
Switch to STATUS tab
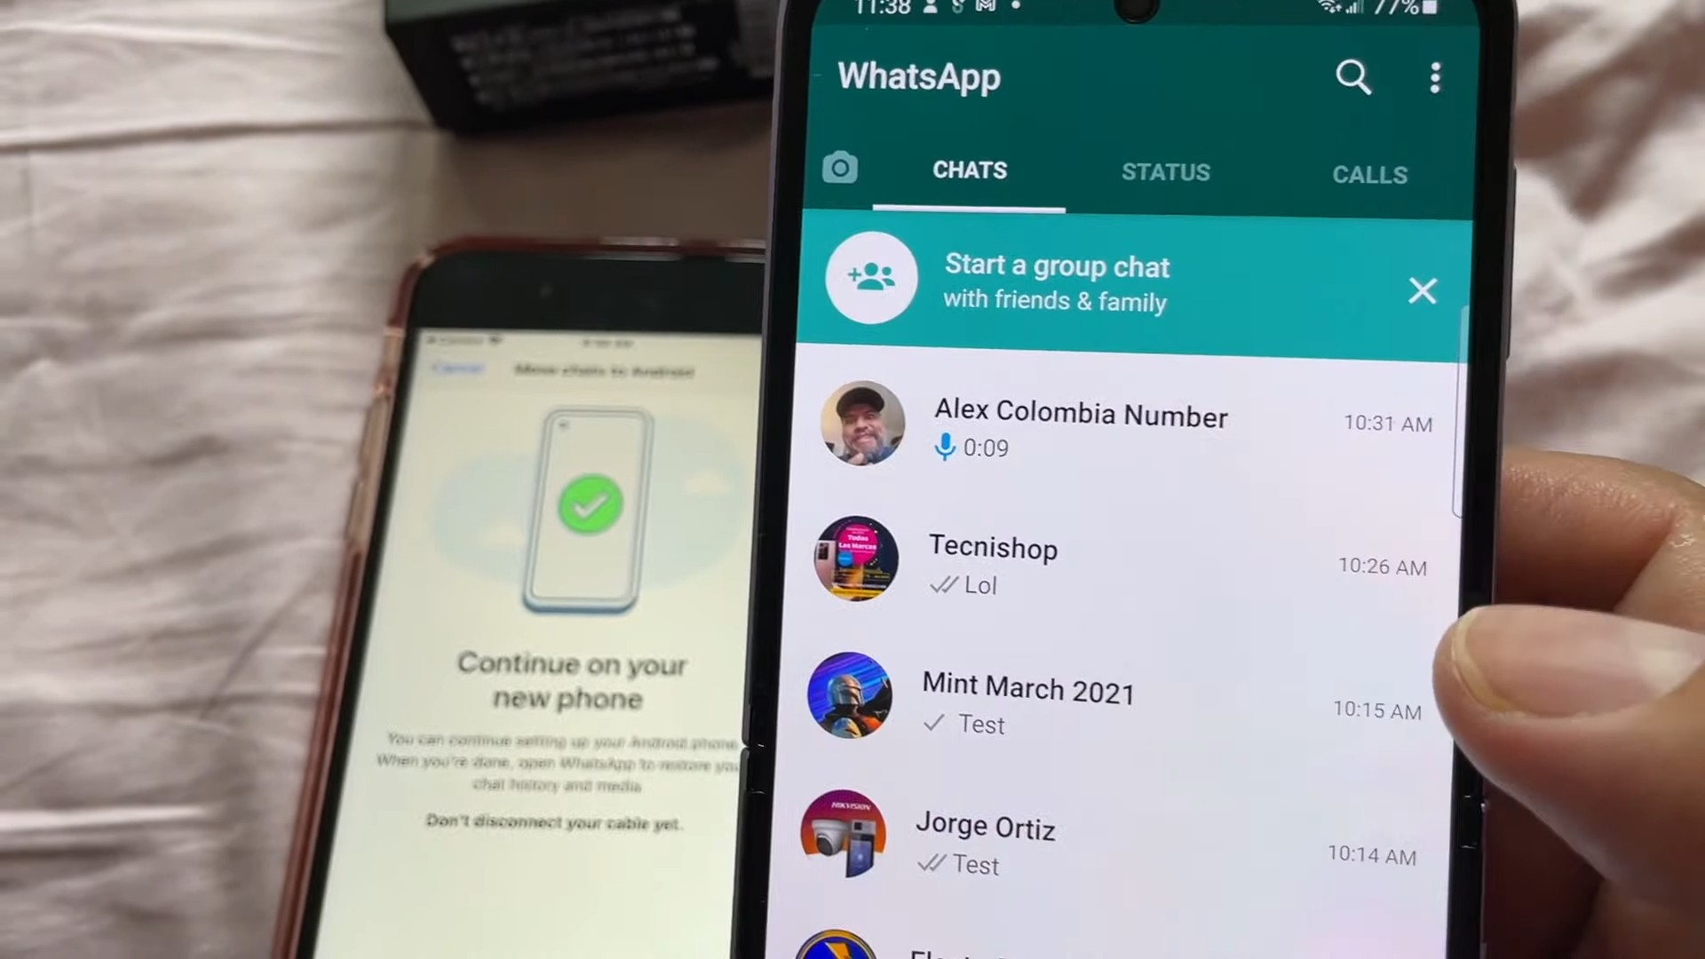(1166, 172)
